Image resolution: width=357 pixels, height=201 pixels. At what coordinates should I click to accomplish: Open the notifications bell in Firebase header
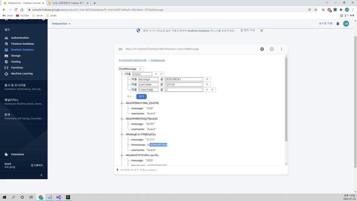(x=338, y=23)
